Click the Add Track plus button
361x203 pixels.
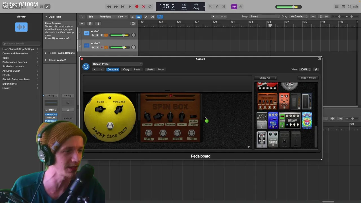[x=82, y=24]
